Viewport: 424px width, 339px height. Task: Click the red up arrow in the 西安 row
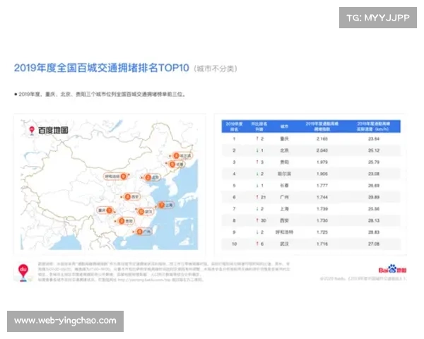[257, 220]
